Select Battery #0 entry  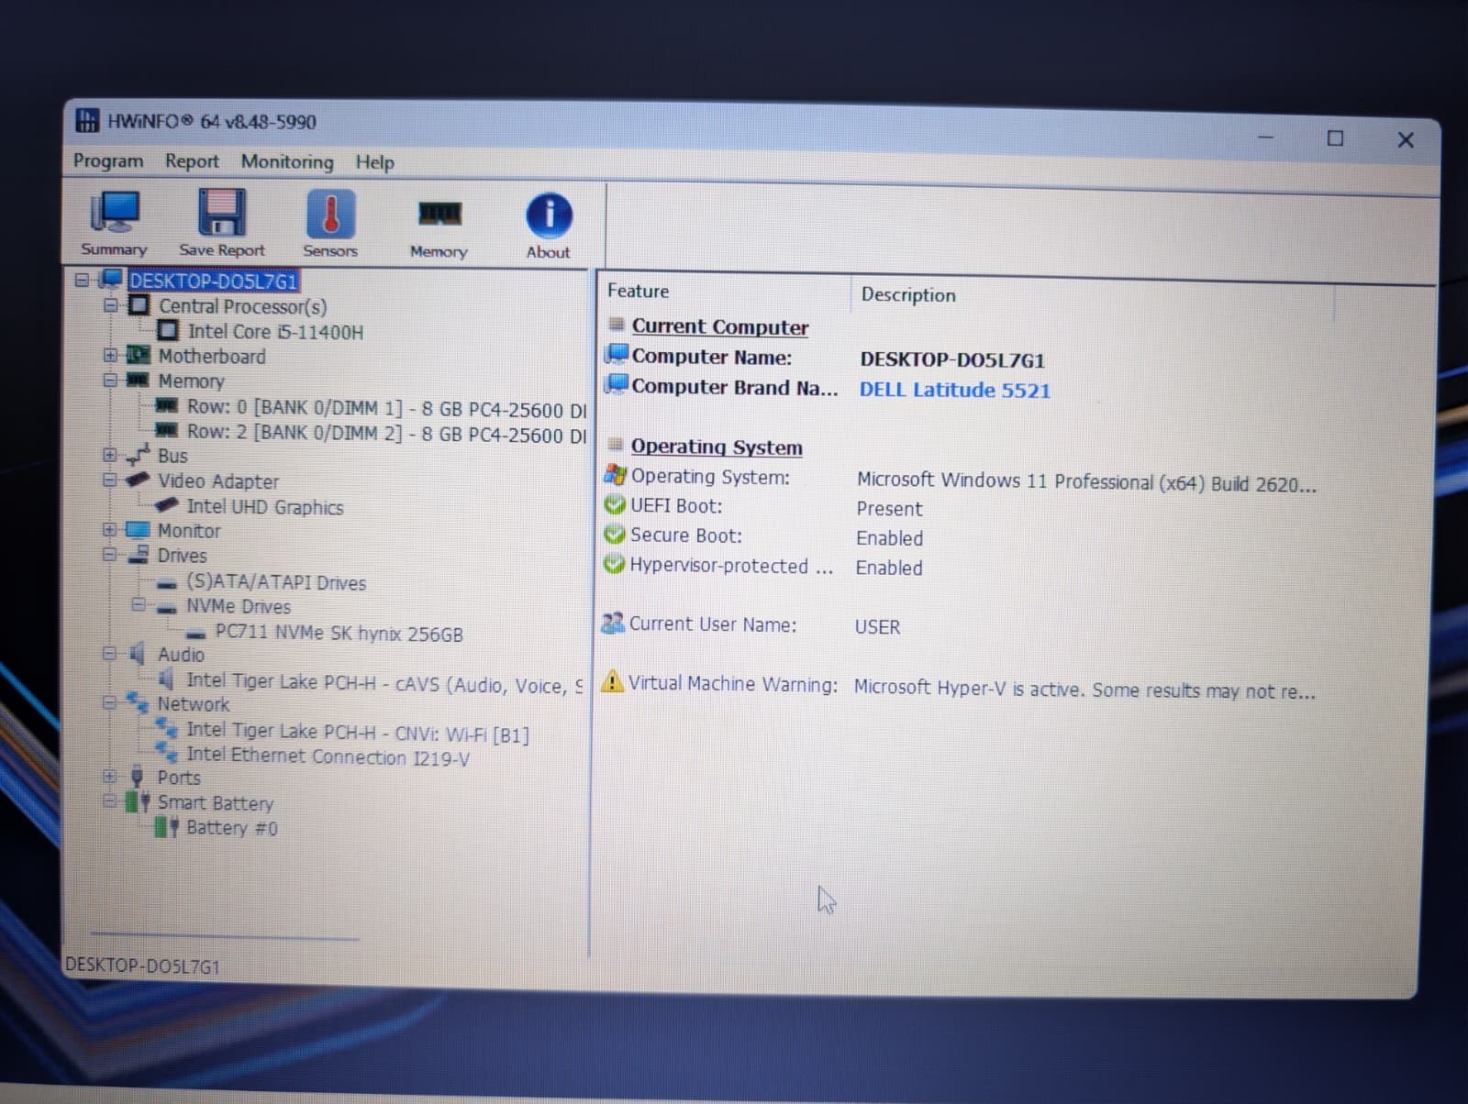(231, 827)
